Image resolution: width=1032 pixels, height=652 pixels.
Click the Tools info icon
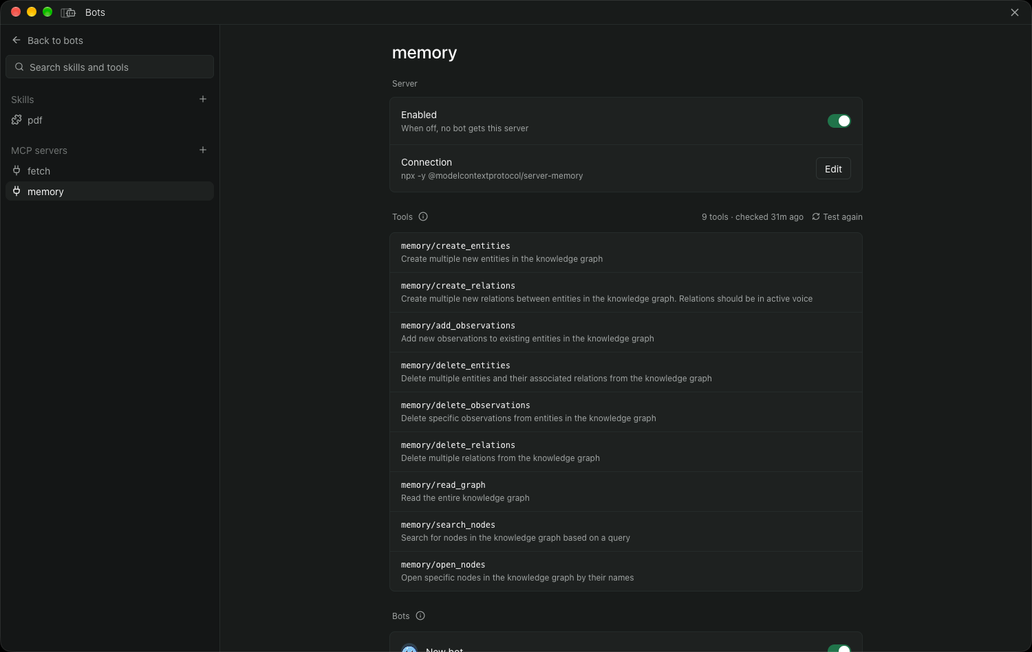pos(423,216)
